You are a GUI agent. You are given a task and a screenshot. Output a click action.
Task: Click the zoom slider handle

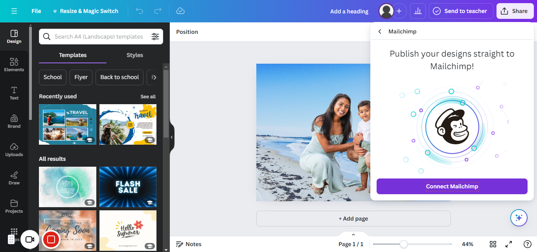tap(403, 244)
